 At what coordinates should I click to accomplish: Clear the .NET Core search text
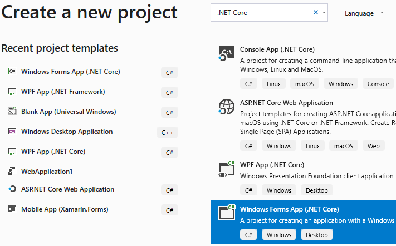[x=316, y=12]
